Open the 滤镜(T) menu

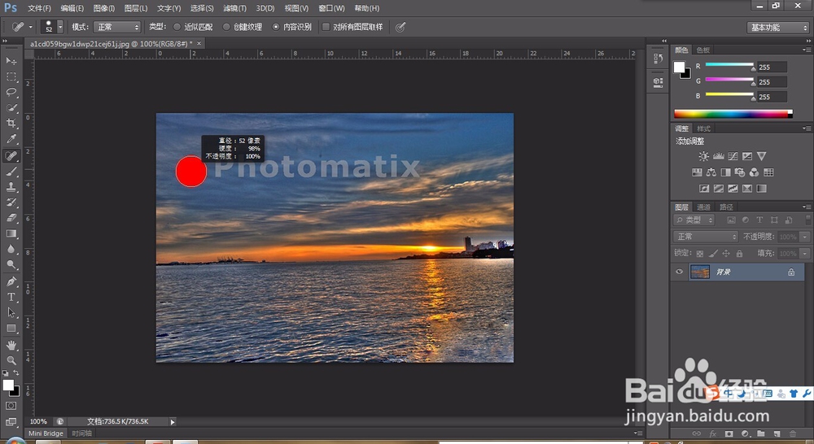234,8
